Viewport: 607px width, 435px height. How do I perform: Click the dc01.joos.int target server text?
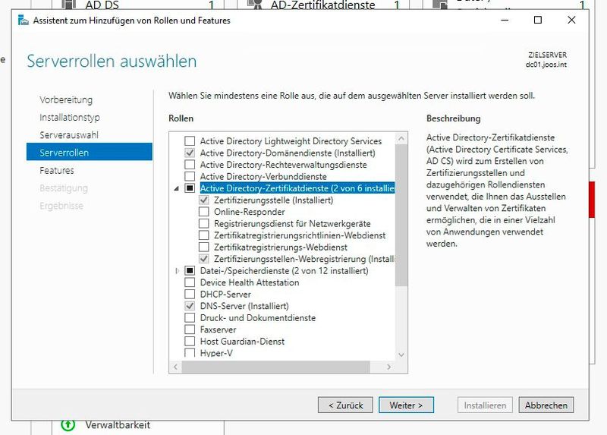(546, 65)
